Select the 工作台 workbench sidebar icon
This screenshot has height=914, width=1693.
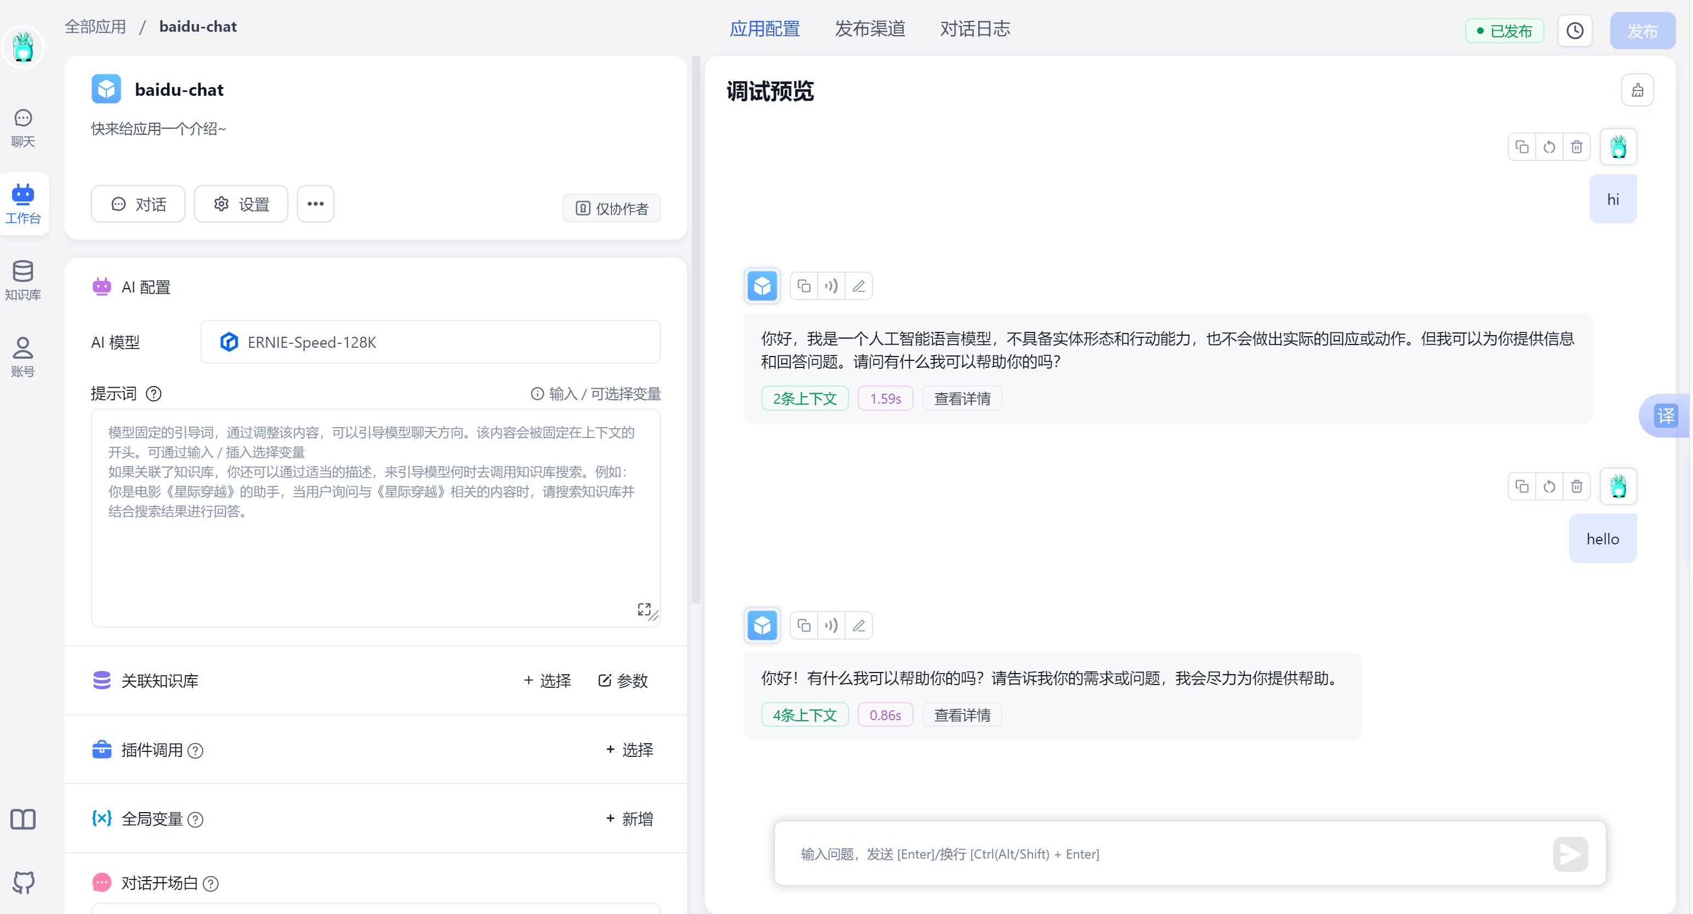[x=23, y=204]
